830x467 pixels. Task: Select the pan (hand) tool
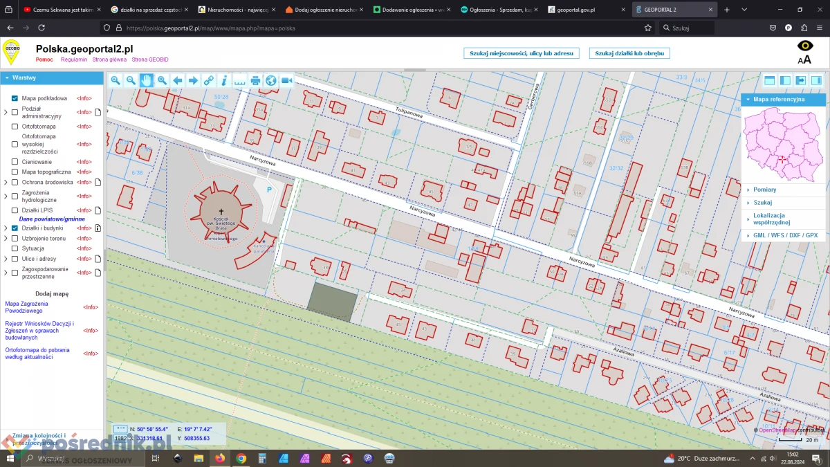pyautogui.click(x=146, y=80)
